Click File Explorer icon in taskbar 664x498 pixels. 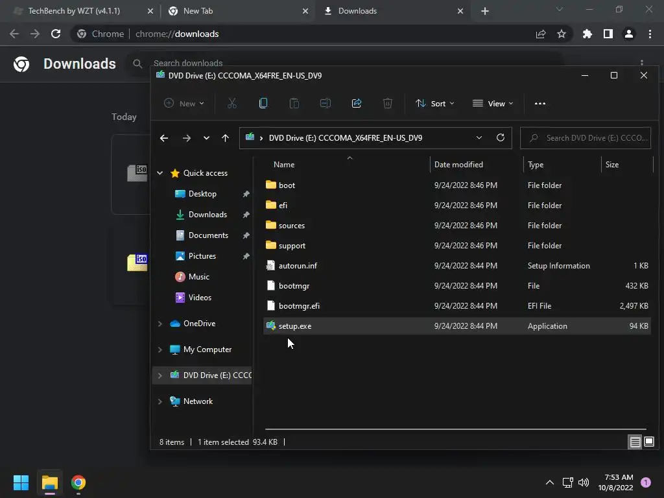pyautogui.click(x=49, y=482)
